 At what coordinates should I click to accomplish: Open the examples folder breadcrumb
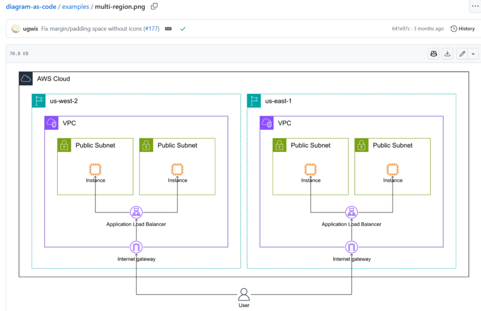pos(75,7)
